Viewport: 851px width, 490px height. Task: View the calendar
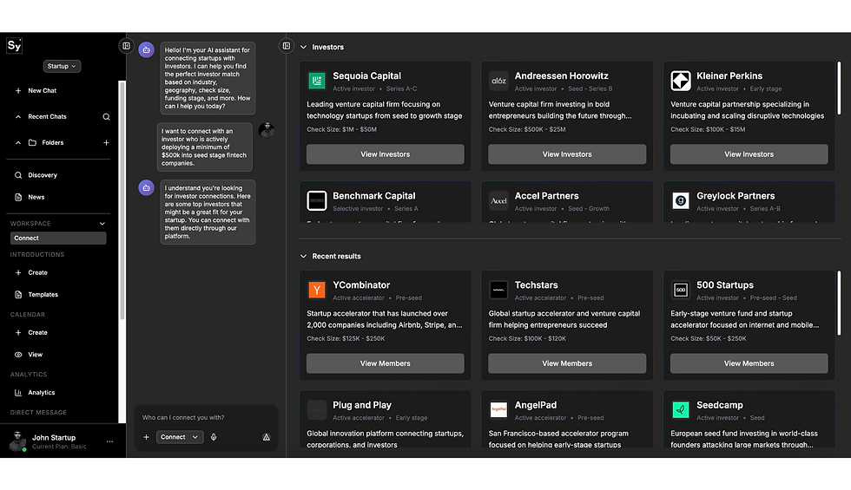pyautogui.click(x=29, y=355)
